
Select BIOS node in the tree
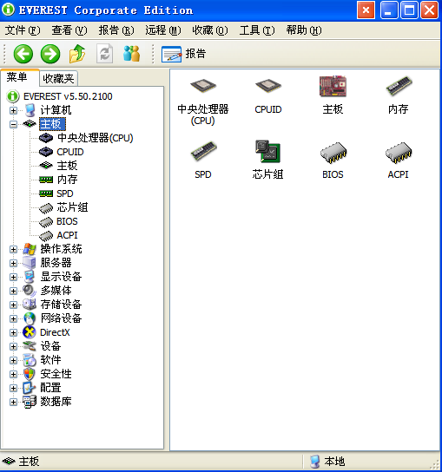[x=67, y=221]
